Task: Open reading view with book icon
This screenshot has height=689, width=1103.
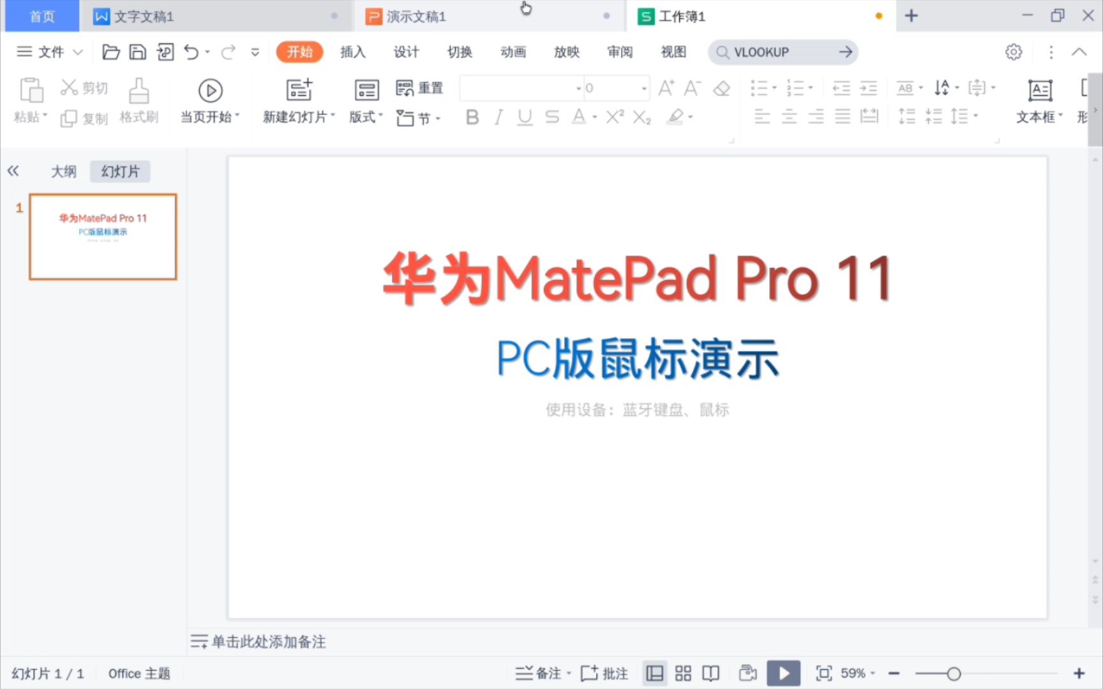Action: 711,672
